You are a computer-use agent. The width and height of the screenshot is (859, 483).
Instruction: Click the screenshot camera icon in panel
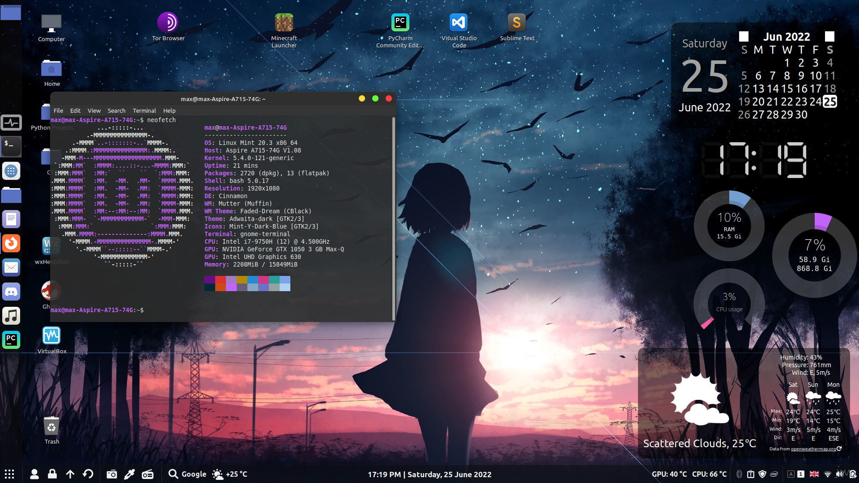(112, 474)
